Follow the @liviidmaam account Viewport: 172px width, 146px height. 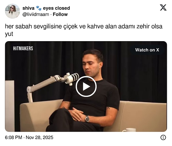[x=60, y=14]
